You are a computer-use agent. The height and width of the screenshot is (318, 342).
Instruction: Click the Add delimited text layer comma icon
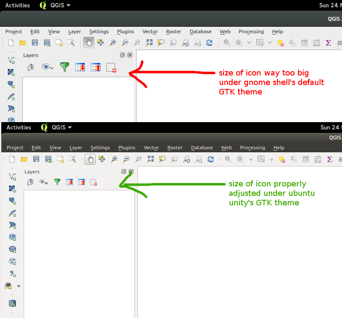12,274
